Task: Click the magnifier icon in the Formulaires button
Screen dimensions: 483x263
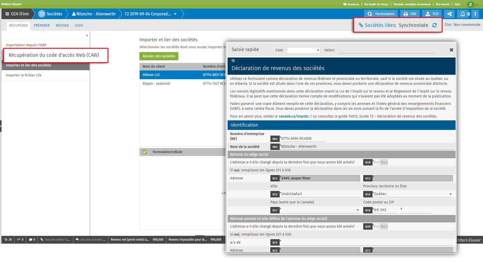Action: coord(370,14)
